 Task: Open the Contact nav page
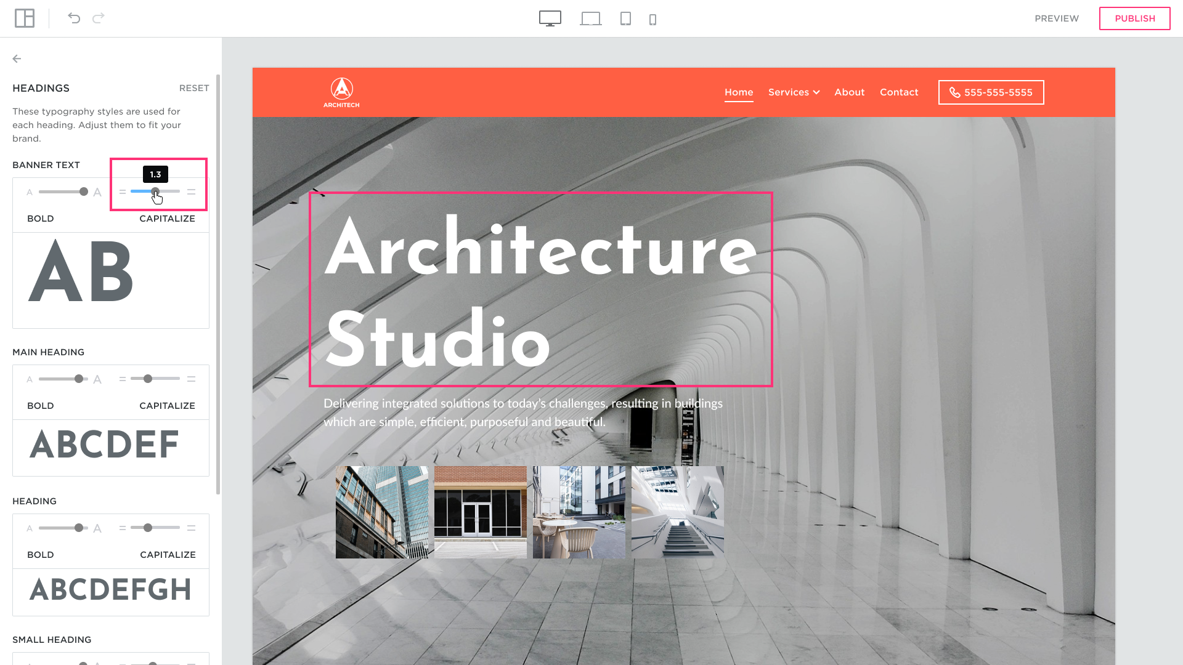[898, 92]
